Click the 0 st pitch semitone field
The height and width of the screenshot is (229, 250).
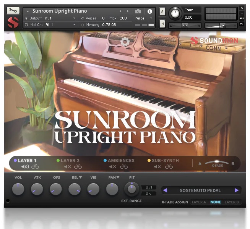149,187
